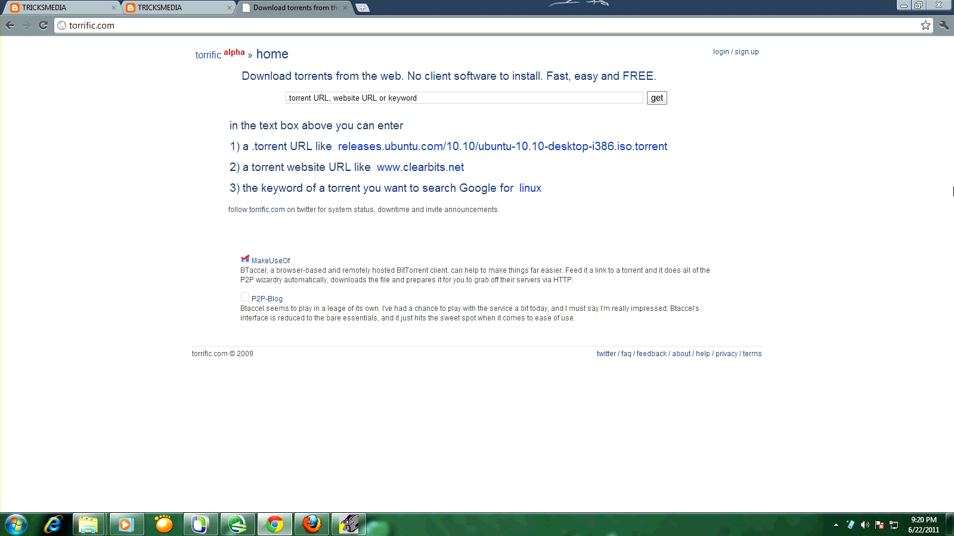The image size is (954, 536).
Task: Open the Action Center flag icon
Action: pos(879,525)
